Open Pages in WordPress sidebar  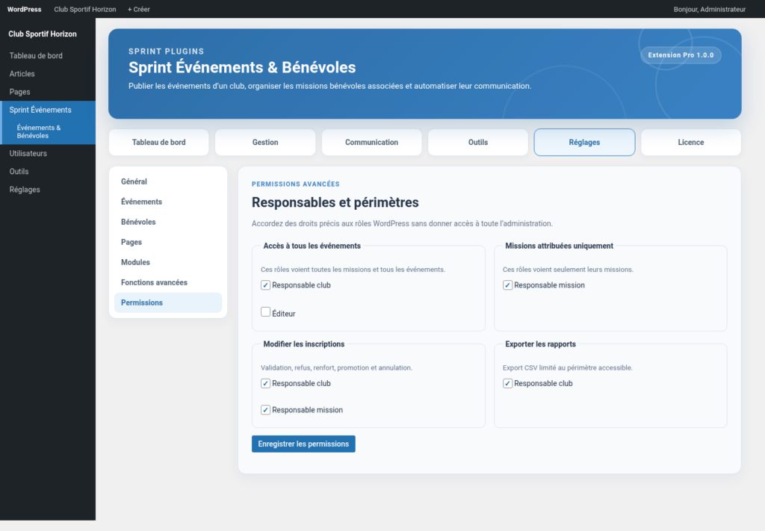click(x=48, y=92)
